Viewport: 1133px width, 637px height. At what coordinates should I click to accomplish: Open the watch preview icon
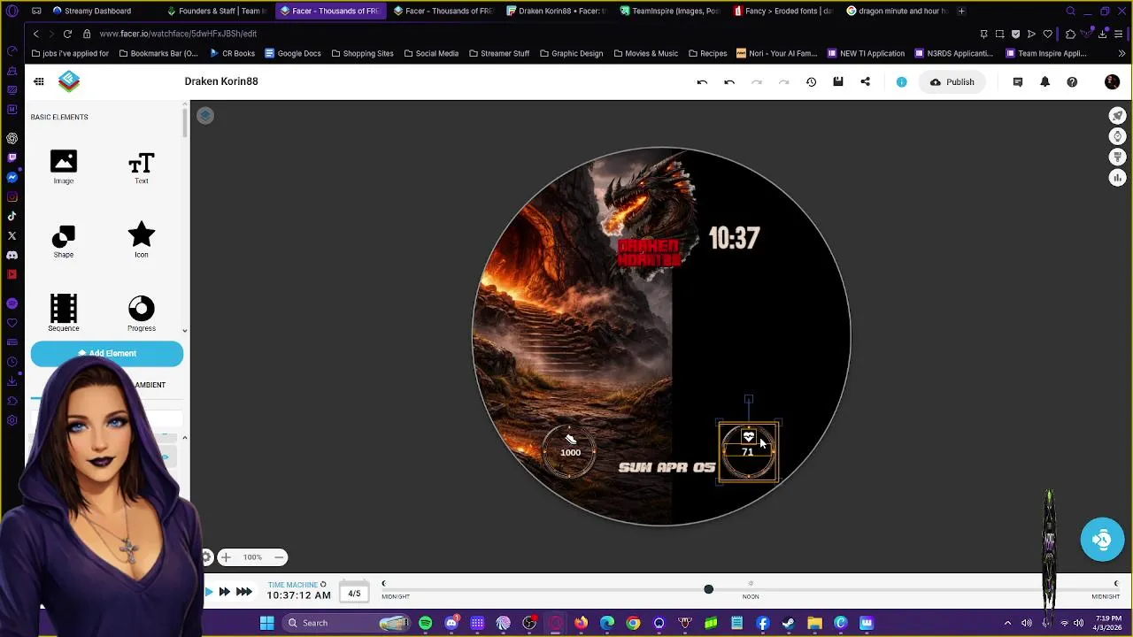[x=1118, y=136]
